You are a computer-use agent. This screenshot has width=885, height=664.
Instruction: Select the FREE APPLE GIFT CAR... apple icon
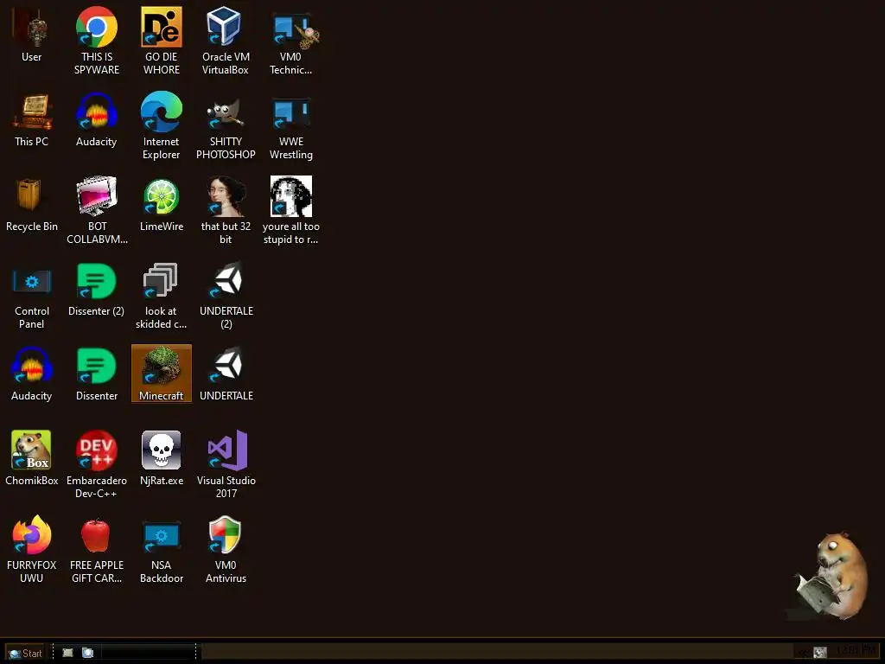point(97,534)
